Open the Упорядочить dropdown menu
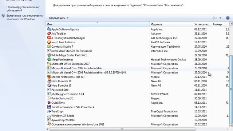This screenshot has height=131, width=233. pyautogui.click(x=58, y=18)
